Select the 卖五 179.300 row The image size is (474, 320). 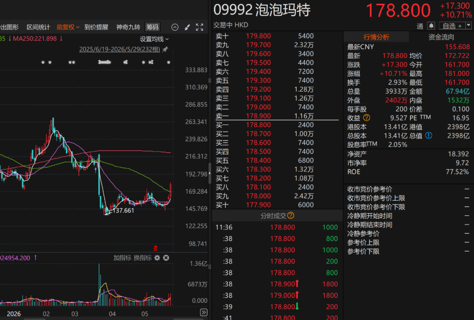tap(277, 80)
